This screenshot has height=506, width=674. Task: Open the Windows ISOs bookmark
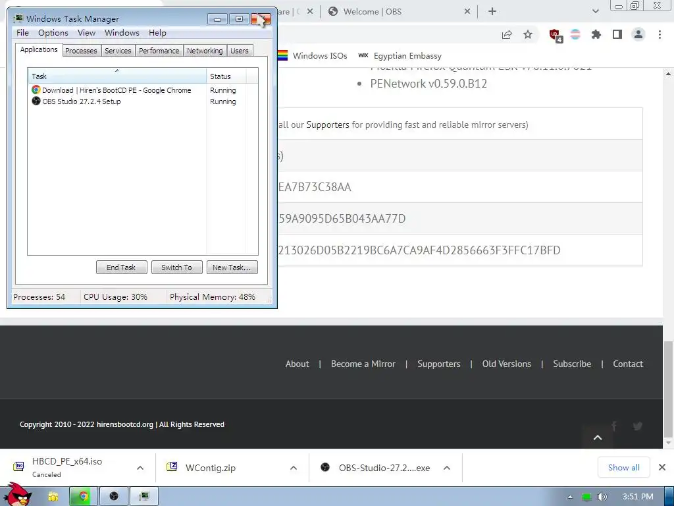(x=313, y=55)
